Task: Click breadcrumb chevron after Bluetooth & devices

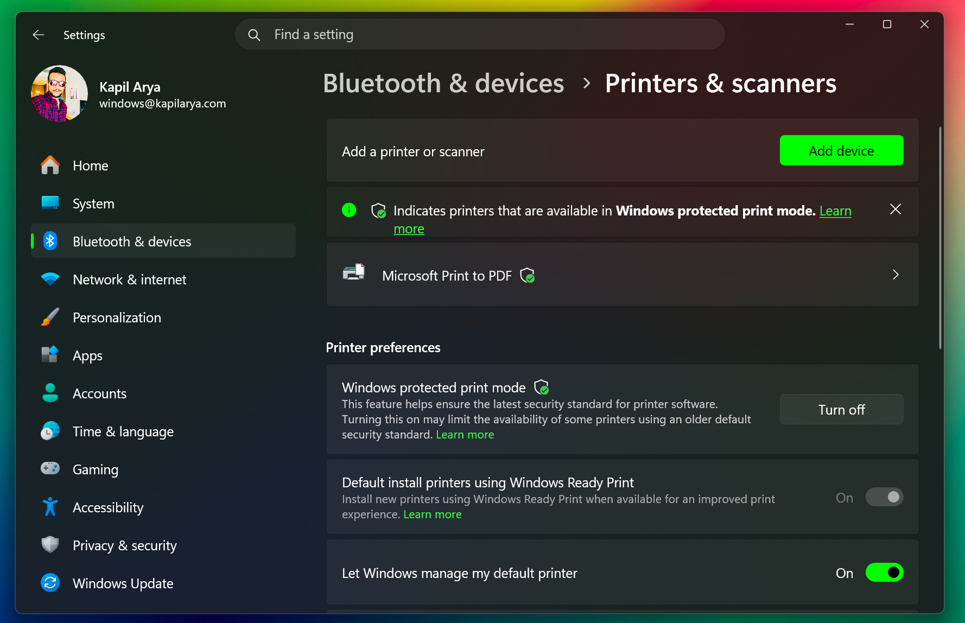Action: (x=586, y=84)
